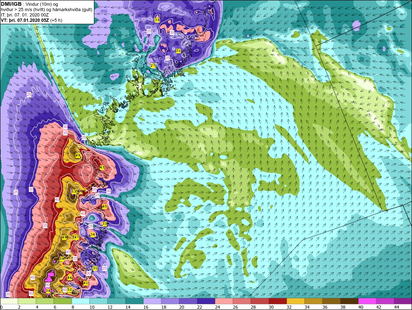Screen dimensions: 412x310
Task: Click the DMI/IGB title text
Action: [x=11, y=4]
